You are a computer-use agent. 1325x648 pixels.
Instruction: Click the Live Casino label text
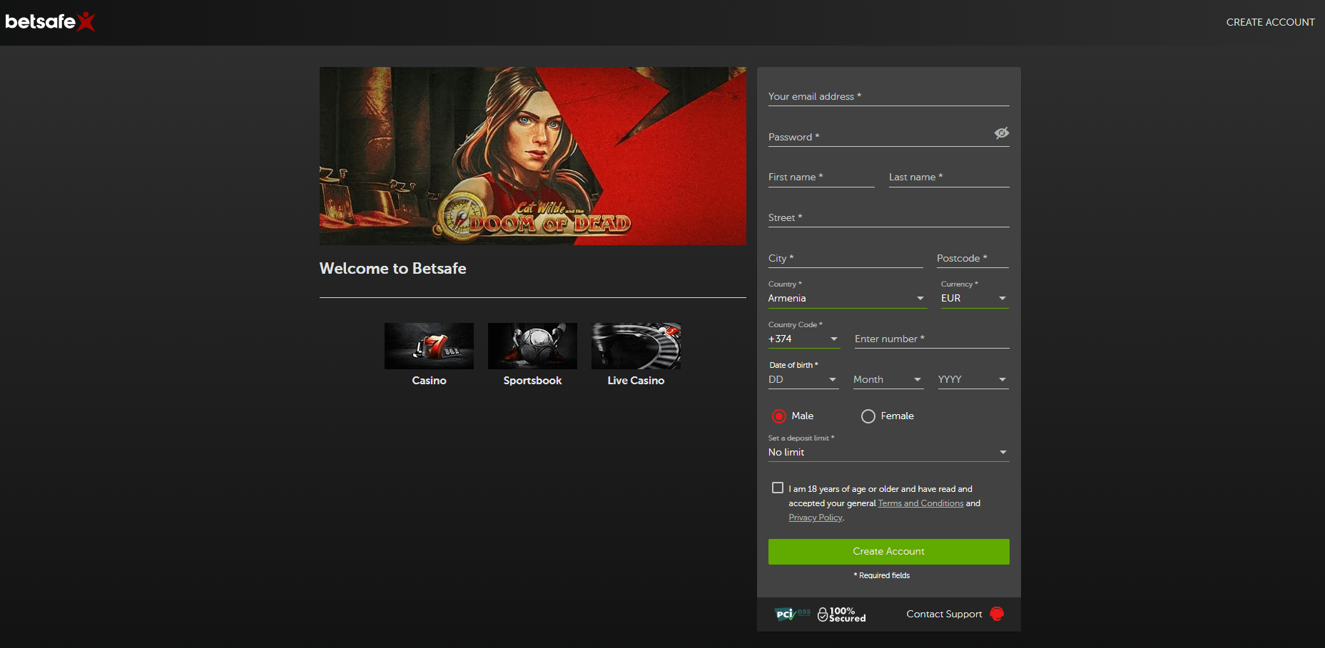tap(636, 381)
